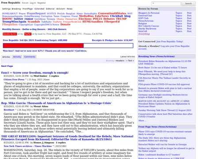This screenshot has height=159, width=199.
Task: Click the Search button
Action: pyautogui.click(x=188, y=4)
